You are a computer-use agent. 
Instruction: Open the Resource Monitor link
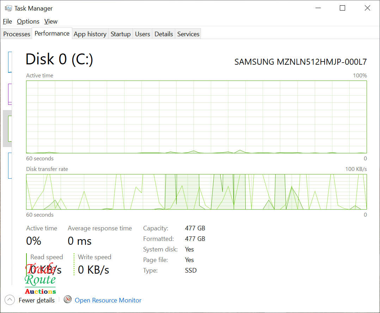108,300
